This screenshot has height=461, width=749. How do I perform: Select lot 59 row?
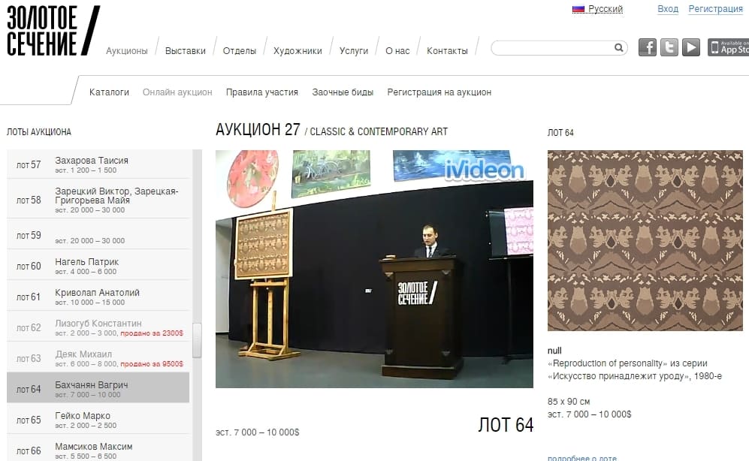coord(98,235)
